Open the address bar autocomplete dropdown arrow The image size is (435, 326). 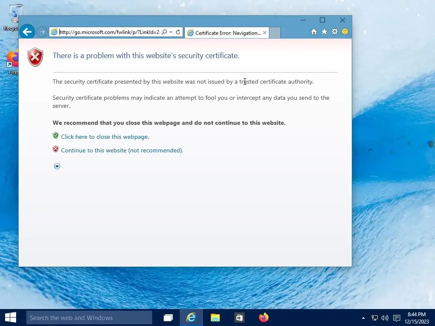point(171,32)
